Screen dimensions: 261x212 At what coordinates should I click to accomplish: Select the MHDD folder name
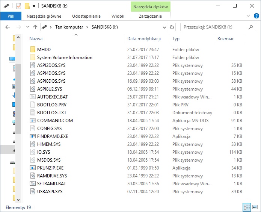[44, 50]
